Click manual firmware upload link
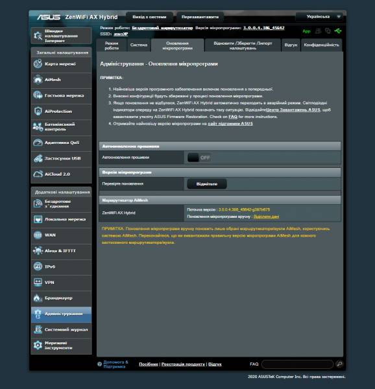The image size is (375, 389). pyautogui.click(x=266, y=217)
